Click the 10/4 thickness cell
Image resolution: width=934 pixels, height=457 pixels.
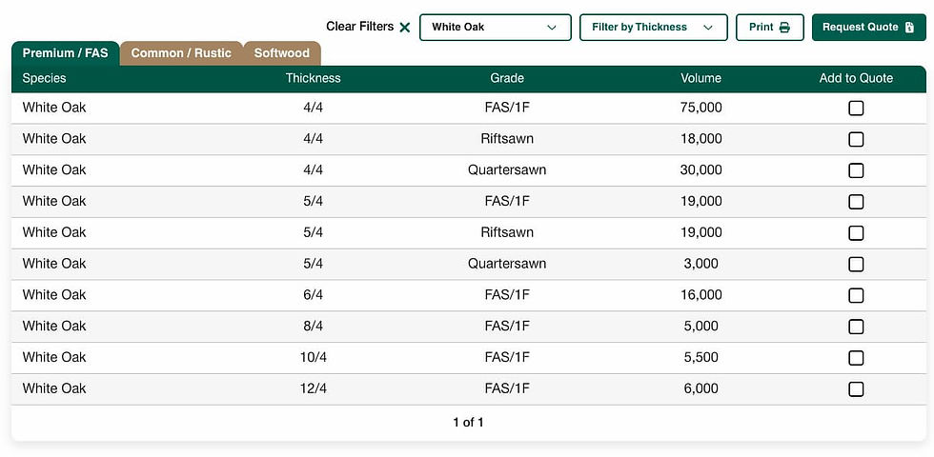click(x=314, y=357)
